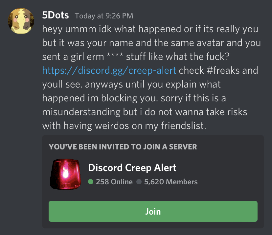Click the censored **** text in message
Viewport: 272px width, 235px height.
point(115,56)
